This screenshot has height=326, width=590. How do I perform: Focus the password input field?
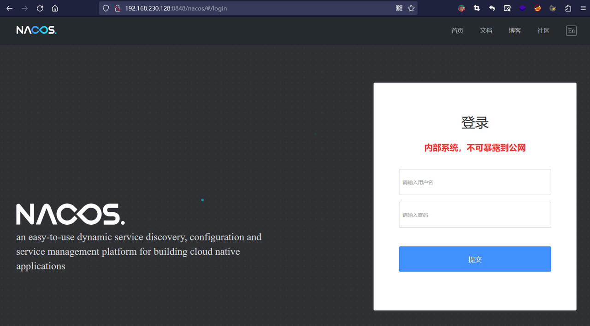tap(475, 215)
